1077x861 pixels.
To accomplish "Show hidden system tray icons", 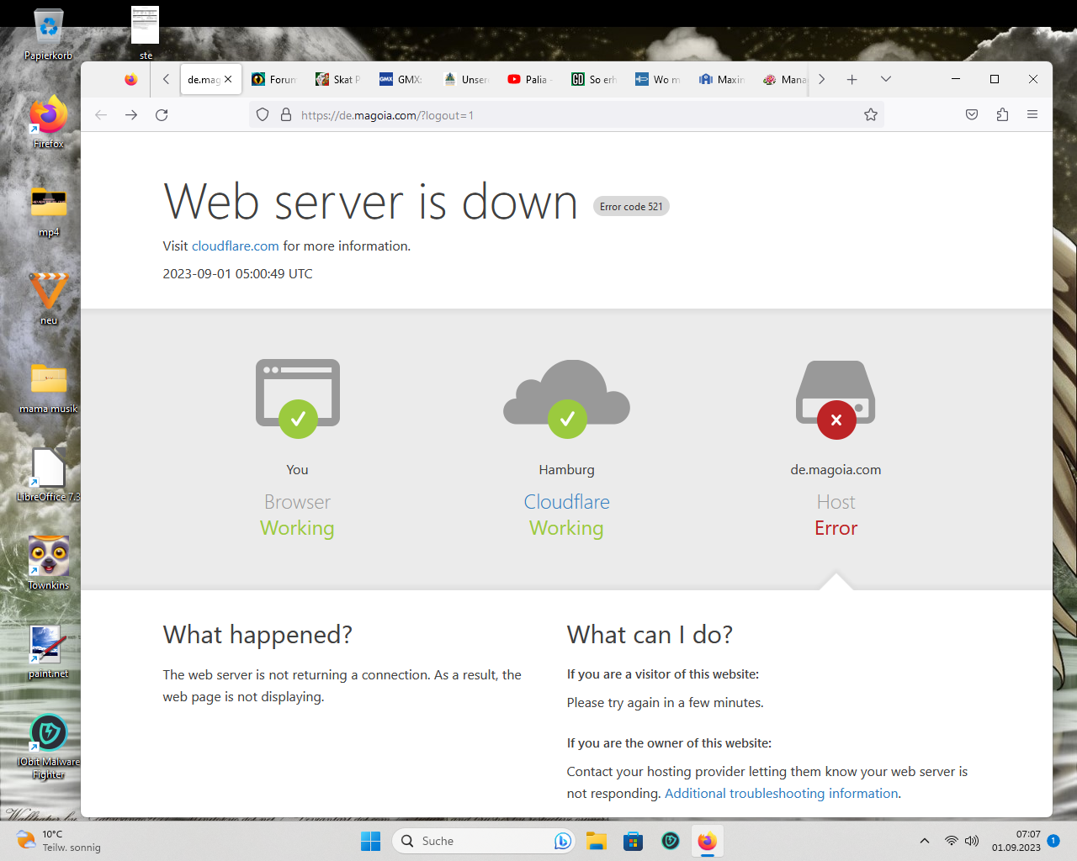I will [925, 841].
